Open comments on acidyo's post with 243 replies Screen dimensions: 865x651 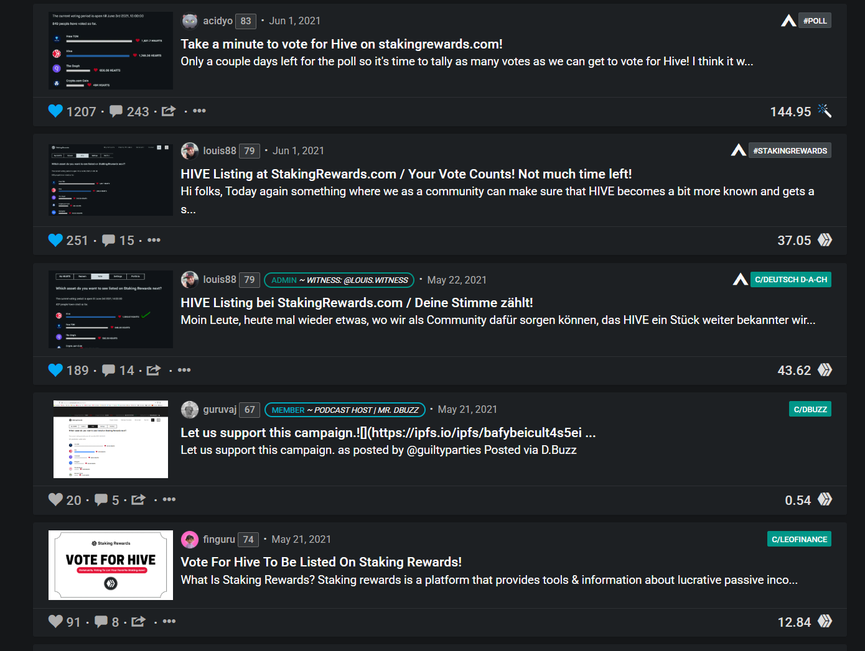(116, 111)
